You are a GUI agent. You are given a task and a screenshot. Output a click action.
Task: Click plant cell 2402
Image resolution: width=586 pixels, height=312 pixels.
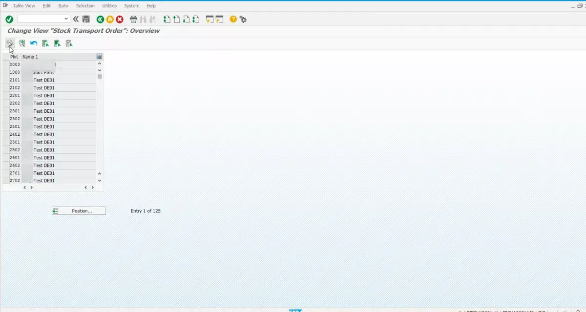[15, 134]
